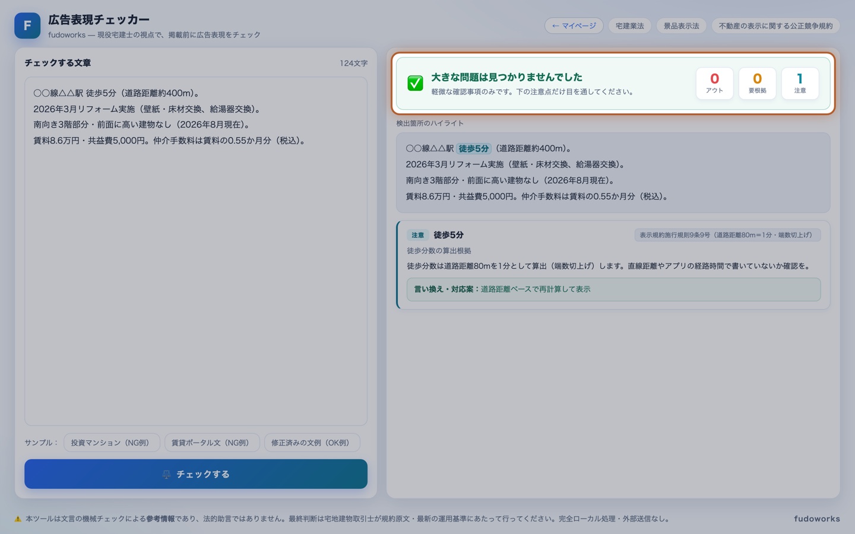Click the 検出箇所のハイライト label
This screenshot has height=534, width=855.
pyautogui.click(x=430, y=123)
